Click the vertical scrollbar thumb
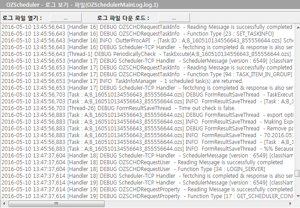This screenshot has width=300, height=208. point(297,173)
